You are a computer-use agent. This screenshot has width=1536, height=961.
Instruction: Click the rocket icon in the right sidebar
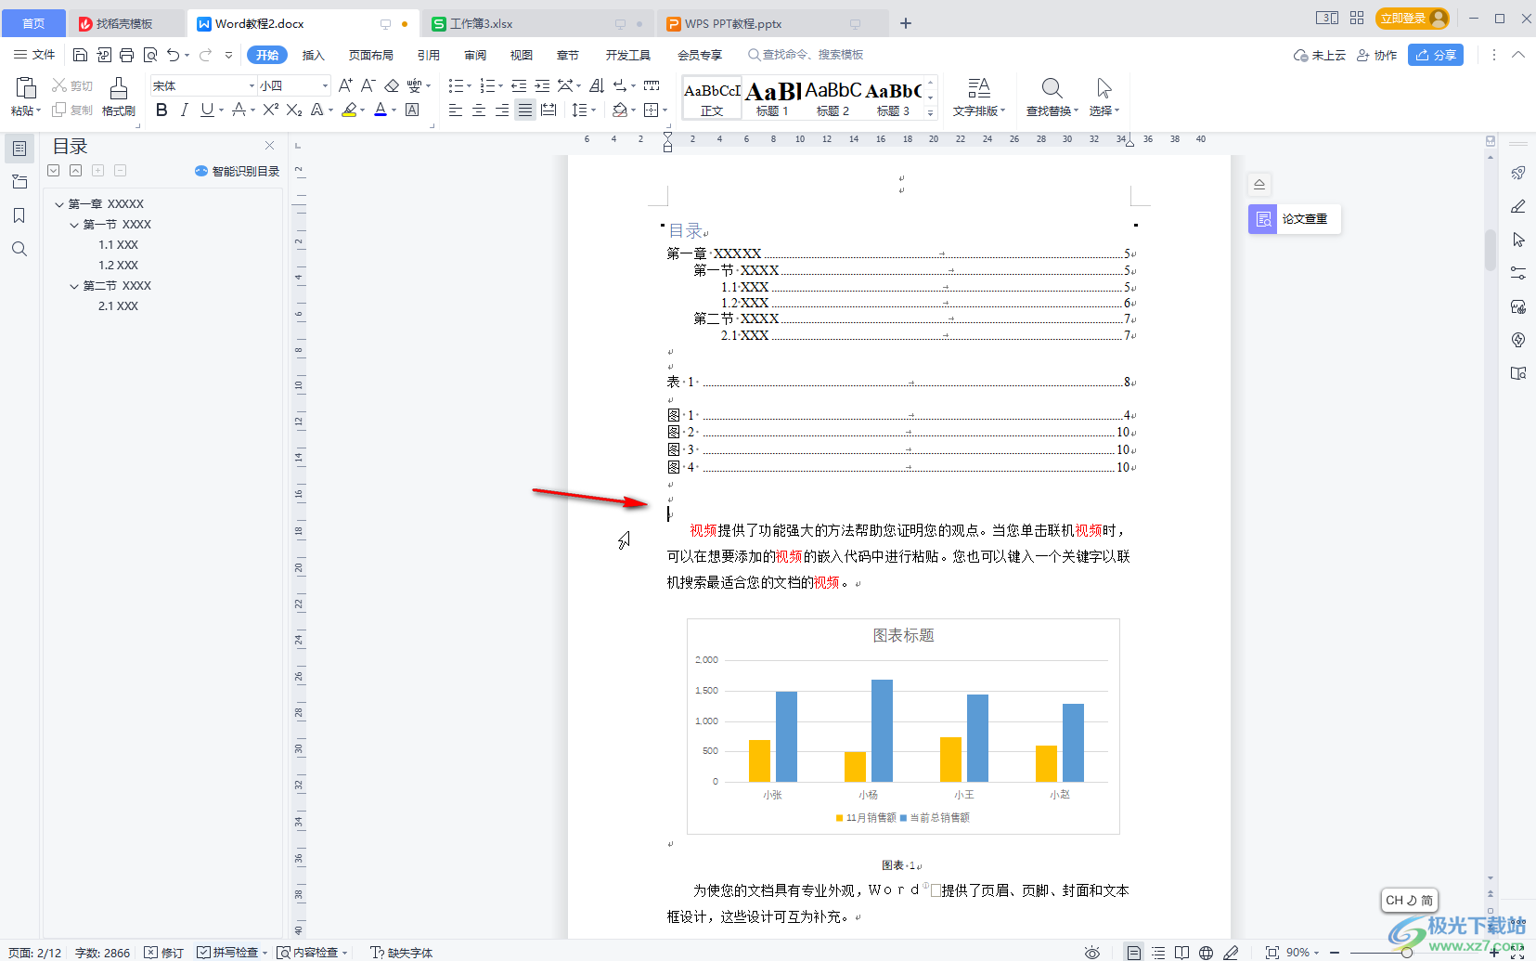pos(1518,173)
